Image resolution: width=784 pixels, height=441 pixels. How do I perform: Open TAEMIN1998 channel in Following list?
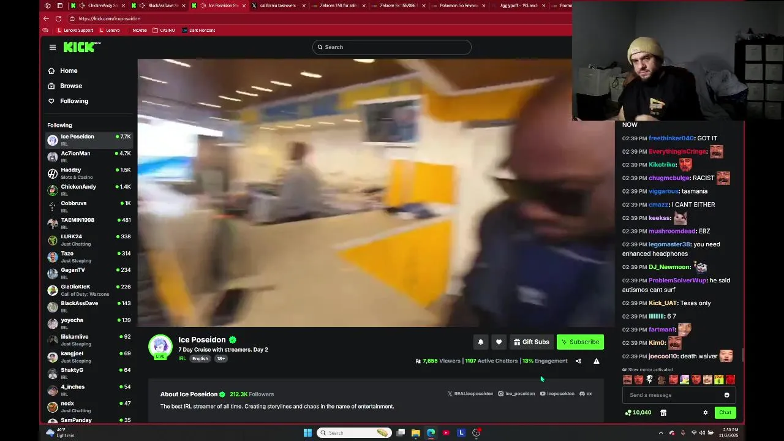tap(89, 223)
